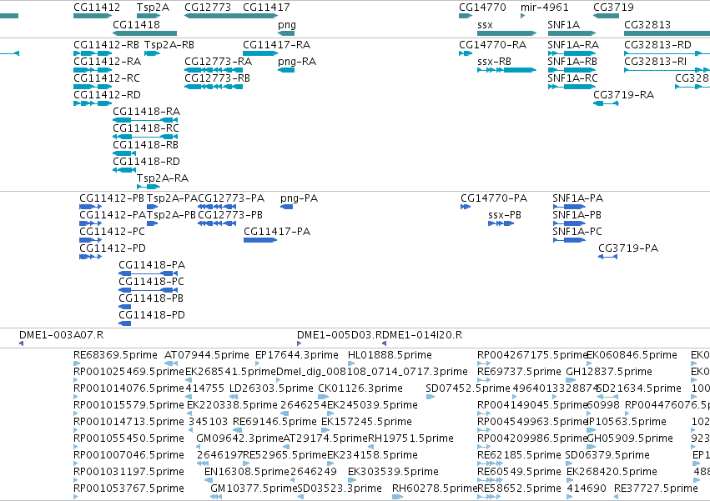Select the CG11412-RD transcript label
The height and width of the screenshot is (501, 710).
coord(108,95)
